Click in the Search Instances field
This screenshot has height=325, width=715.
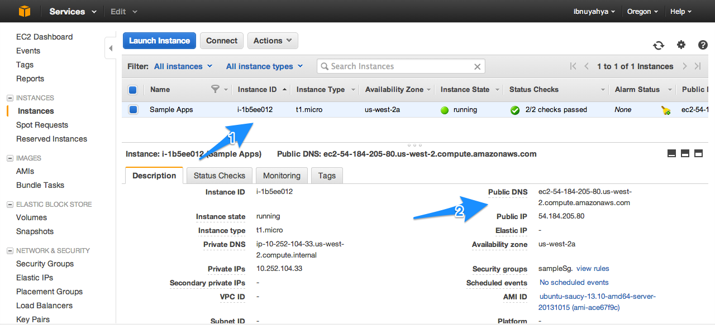[x=401, y=66]
